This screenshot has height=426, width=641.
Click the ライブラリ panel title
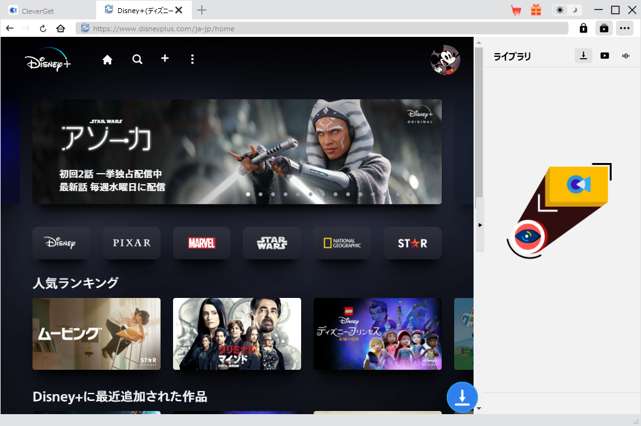(512, 56)
